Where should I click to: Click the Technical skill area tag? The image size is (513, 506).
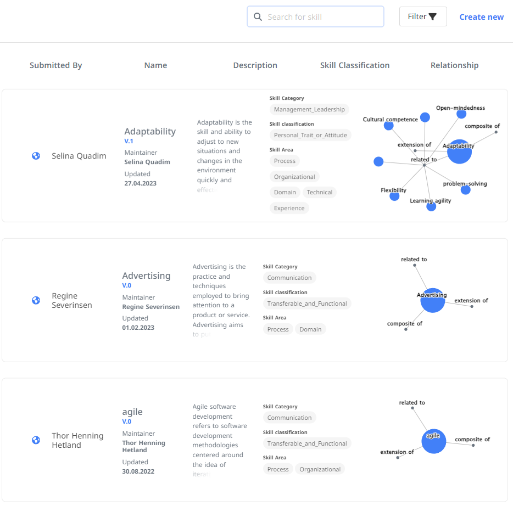tap(319, 192)
